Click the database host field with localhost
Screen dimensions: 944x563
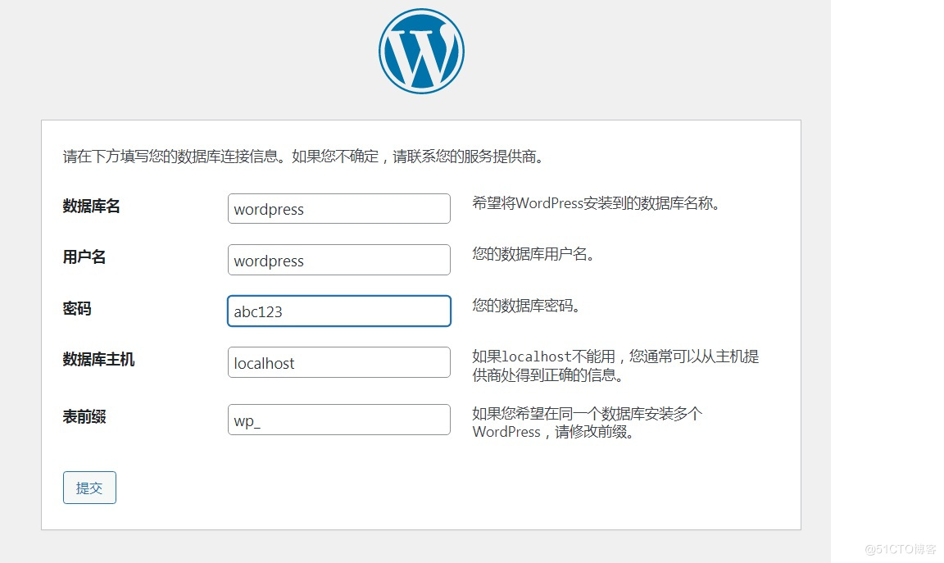click(x=339, y=362)
